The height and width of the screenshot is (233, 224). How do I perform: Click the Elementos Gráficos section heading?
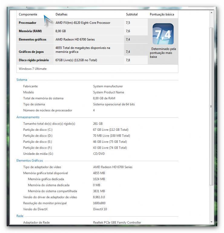point(30,160)
